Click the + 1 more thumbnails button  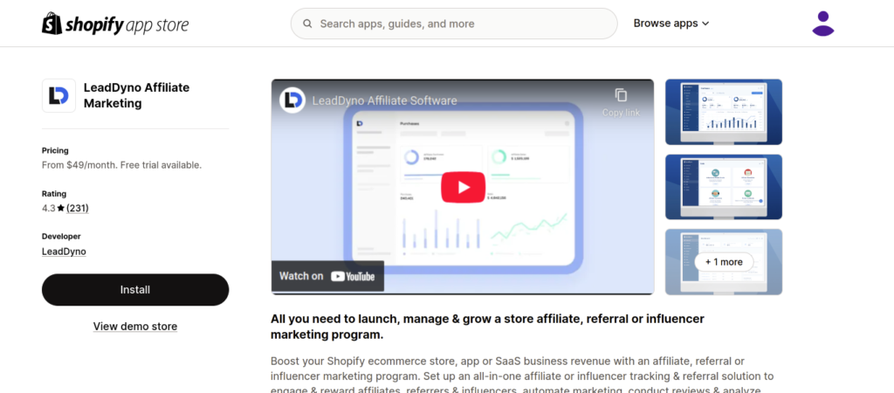(724, 262)
